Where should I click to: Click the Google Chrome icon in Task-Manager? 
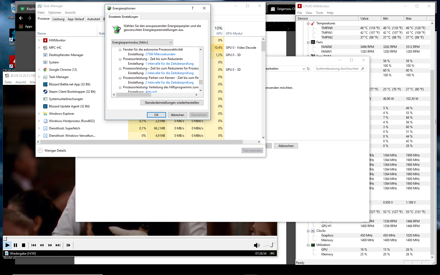pyautogui.click(x=46, y=69)
